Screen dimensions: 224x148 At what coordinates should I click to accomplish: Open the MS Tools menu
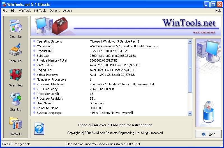(x=40, y=11)
